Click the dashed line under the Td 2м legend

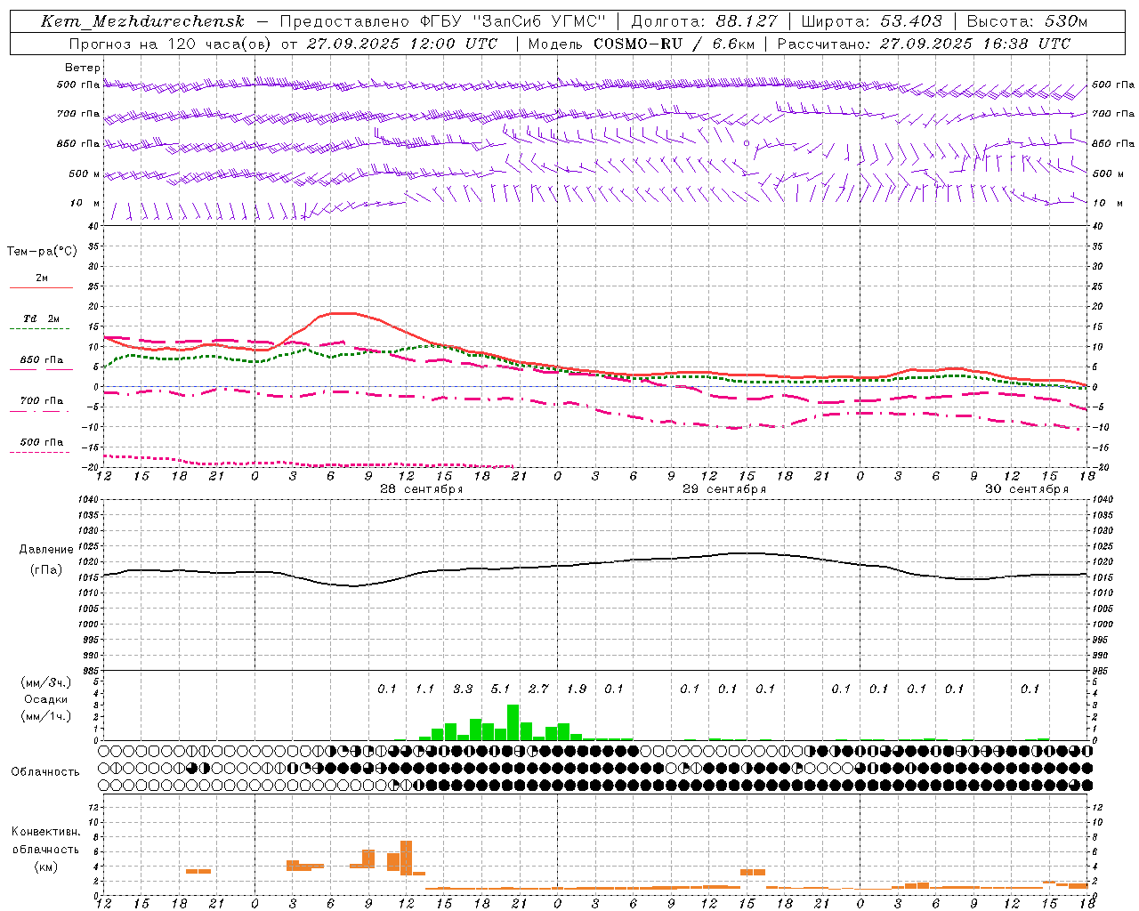click(39, 328)
